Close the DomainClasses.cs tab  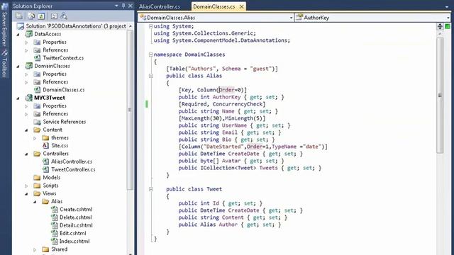[x=241, y=6]
